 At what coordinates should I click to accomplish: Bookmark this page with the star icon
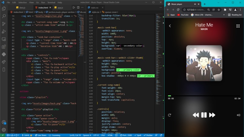219,10
